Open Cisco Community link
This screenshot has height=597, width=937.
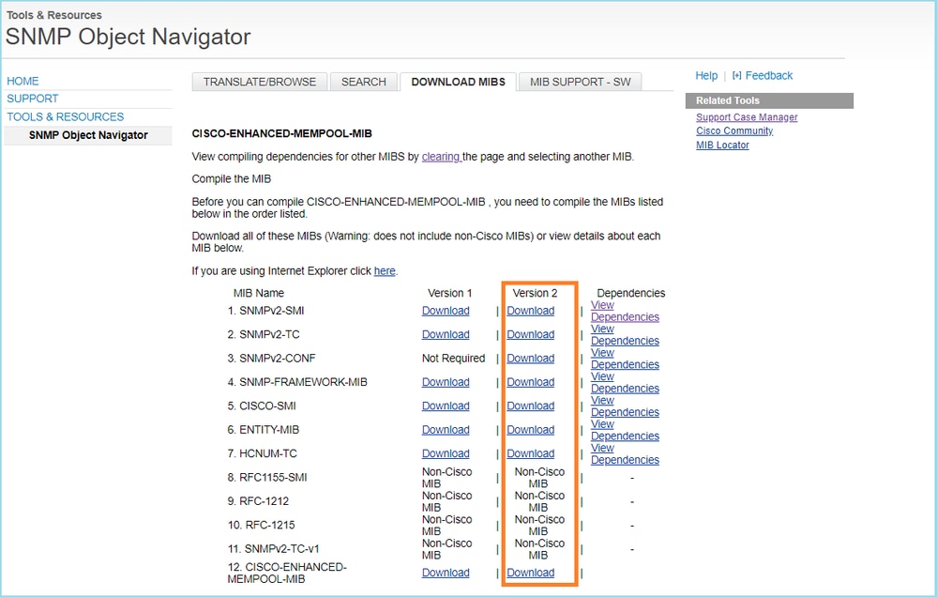tap(734, 131)
